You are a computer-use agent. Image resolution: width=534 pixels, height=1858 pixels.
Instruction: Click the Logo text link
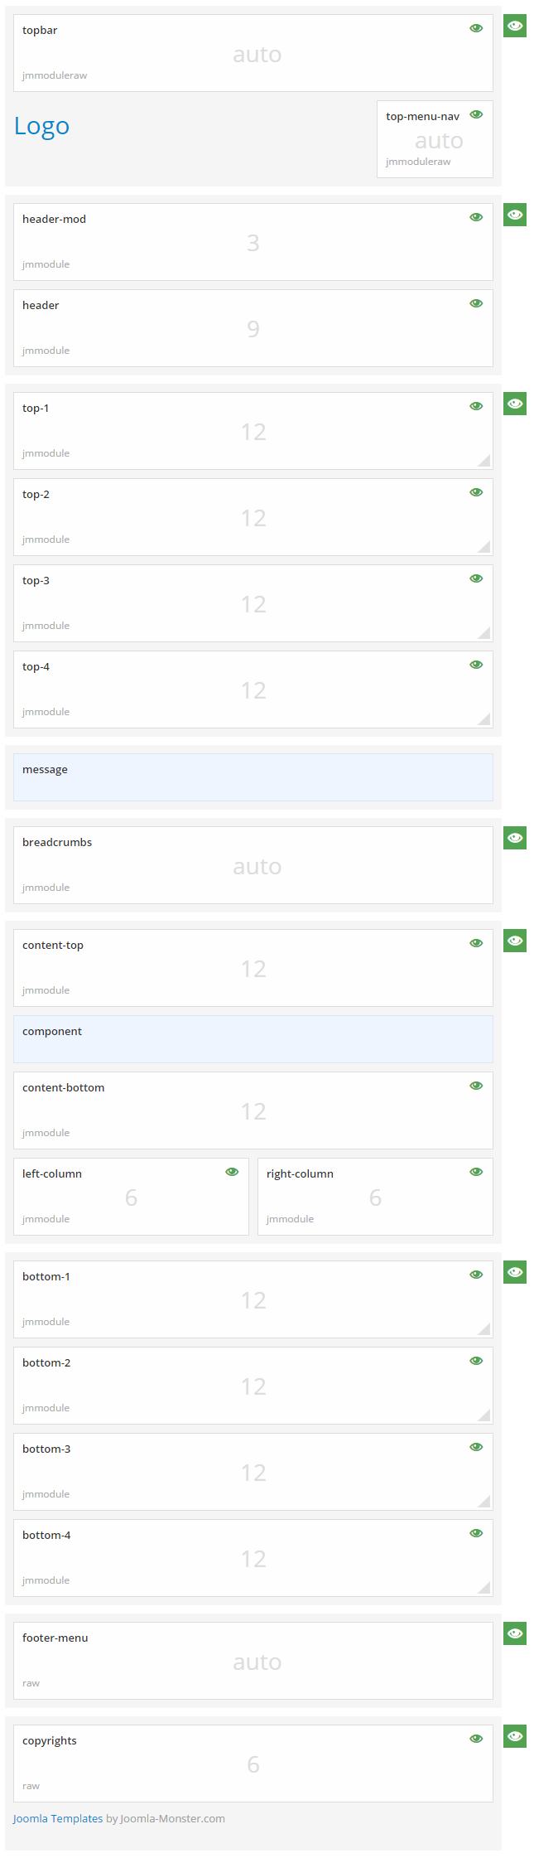click(x=41, y=126)
